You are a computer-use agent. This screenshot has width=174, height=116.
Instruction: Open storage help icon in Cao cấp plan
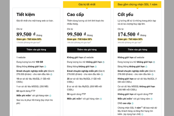(104, 62)
